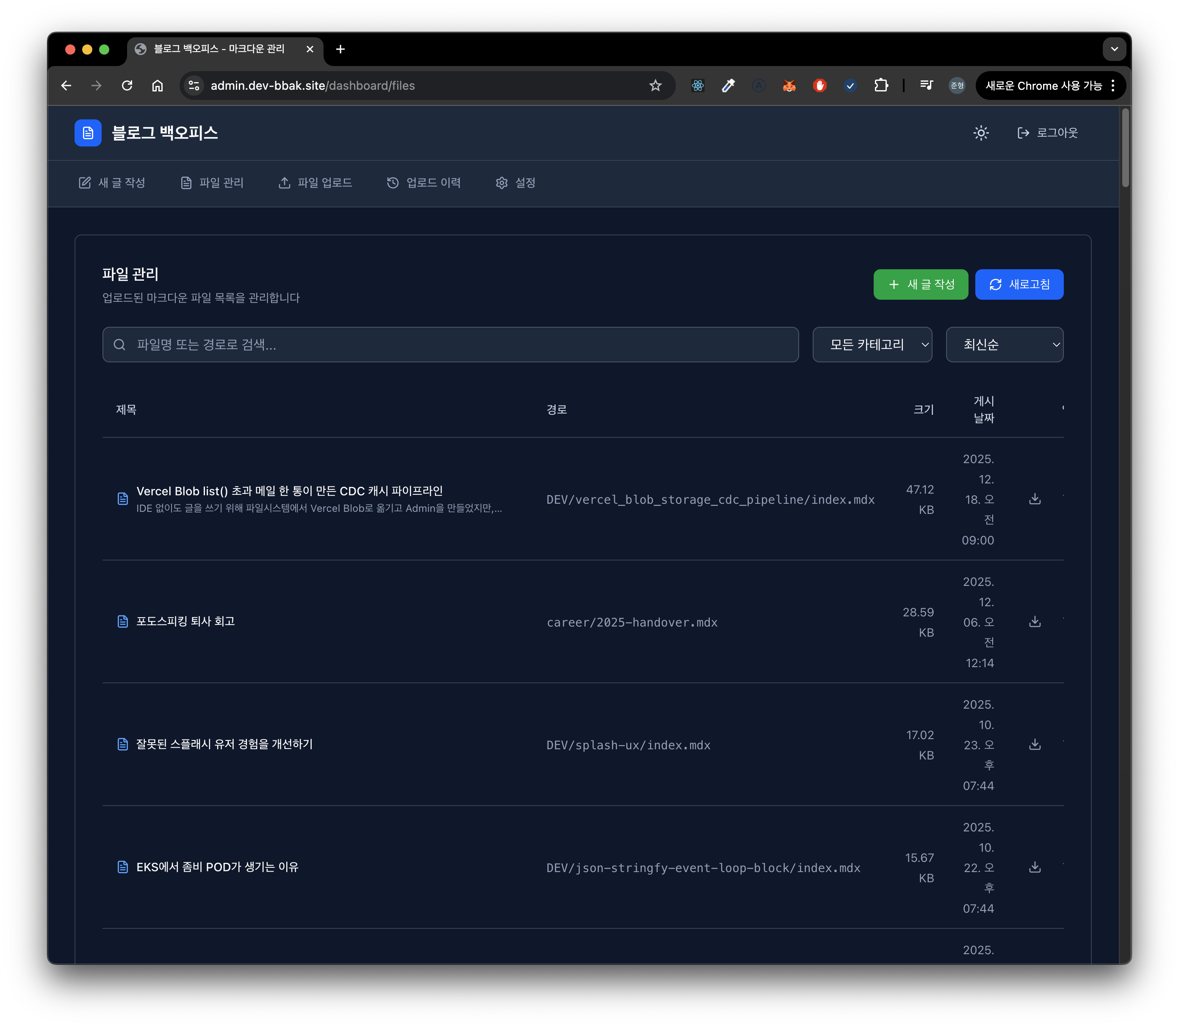Screen dimensions: 1179x1027
Task: Bookmark this page via the star icon
Action: 655,86
